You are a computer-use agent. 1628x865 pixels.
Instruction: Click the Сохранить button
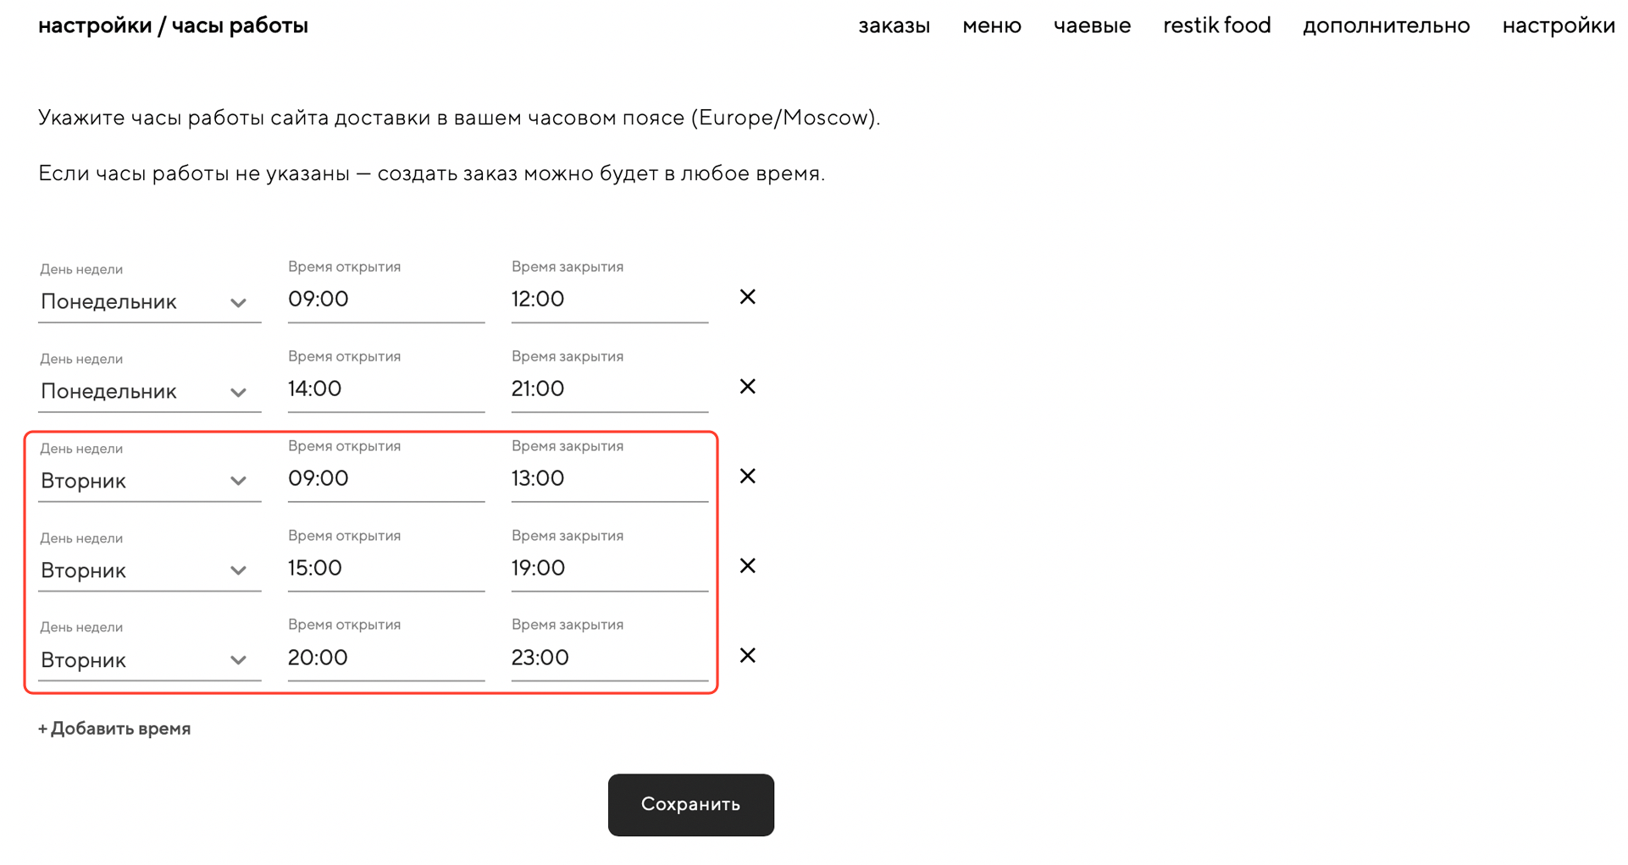690,805
